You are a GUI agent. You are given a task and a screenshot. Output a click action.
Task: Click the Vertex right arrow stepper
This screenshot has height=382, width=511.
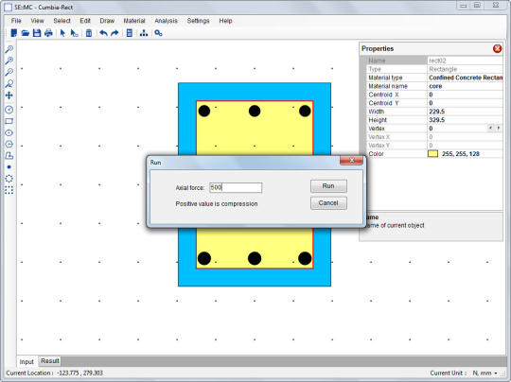[x=498, y=128]
